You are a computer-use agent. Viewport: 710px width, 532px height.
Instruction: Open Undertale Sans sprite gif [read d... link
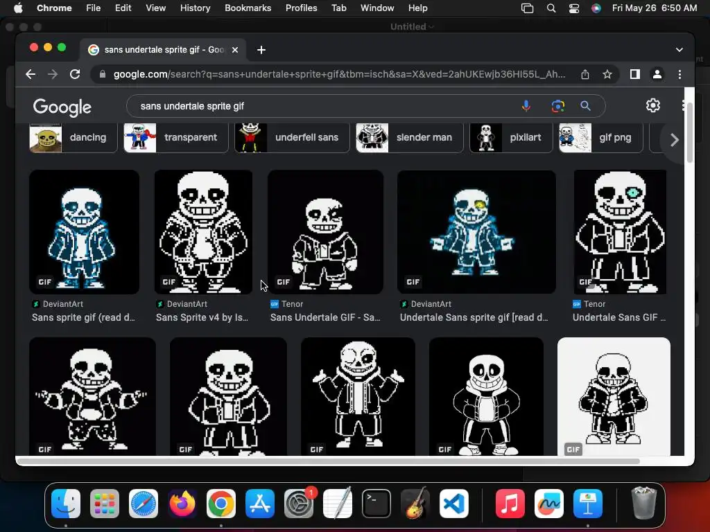click(474, 317)
